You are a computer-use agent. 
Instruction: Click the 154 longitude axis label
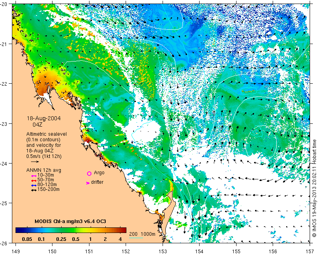click(200, 251)
